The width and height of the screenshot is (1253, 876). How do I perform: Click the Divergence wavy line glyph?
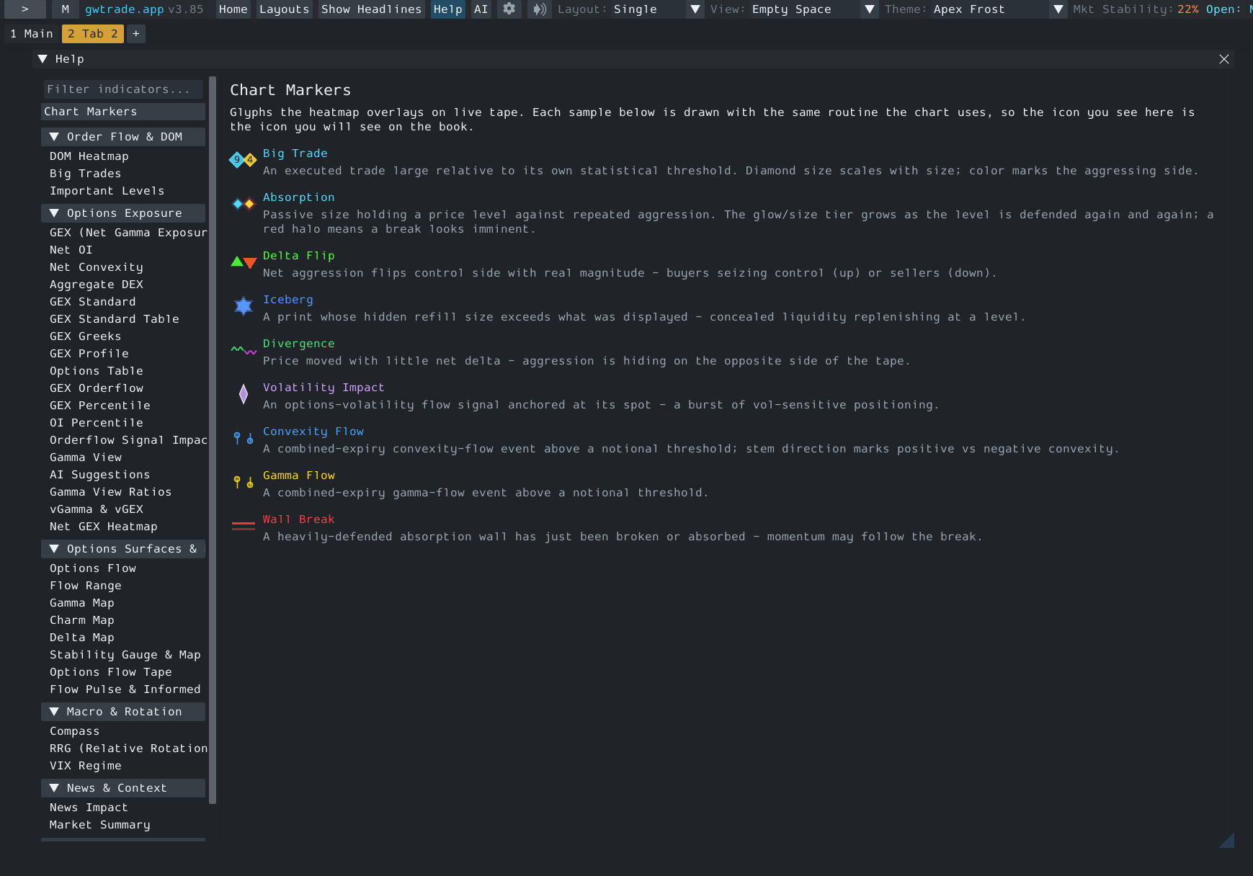pyautogui.click(x=244, y=350)
